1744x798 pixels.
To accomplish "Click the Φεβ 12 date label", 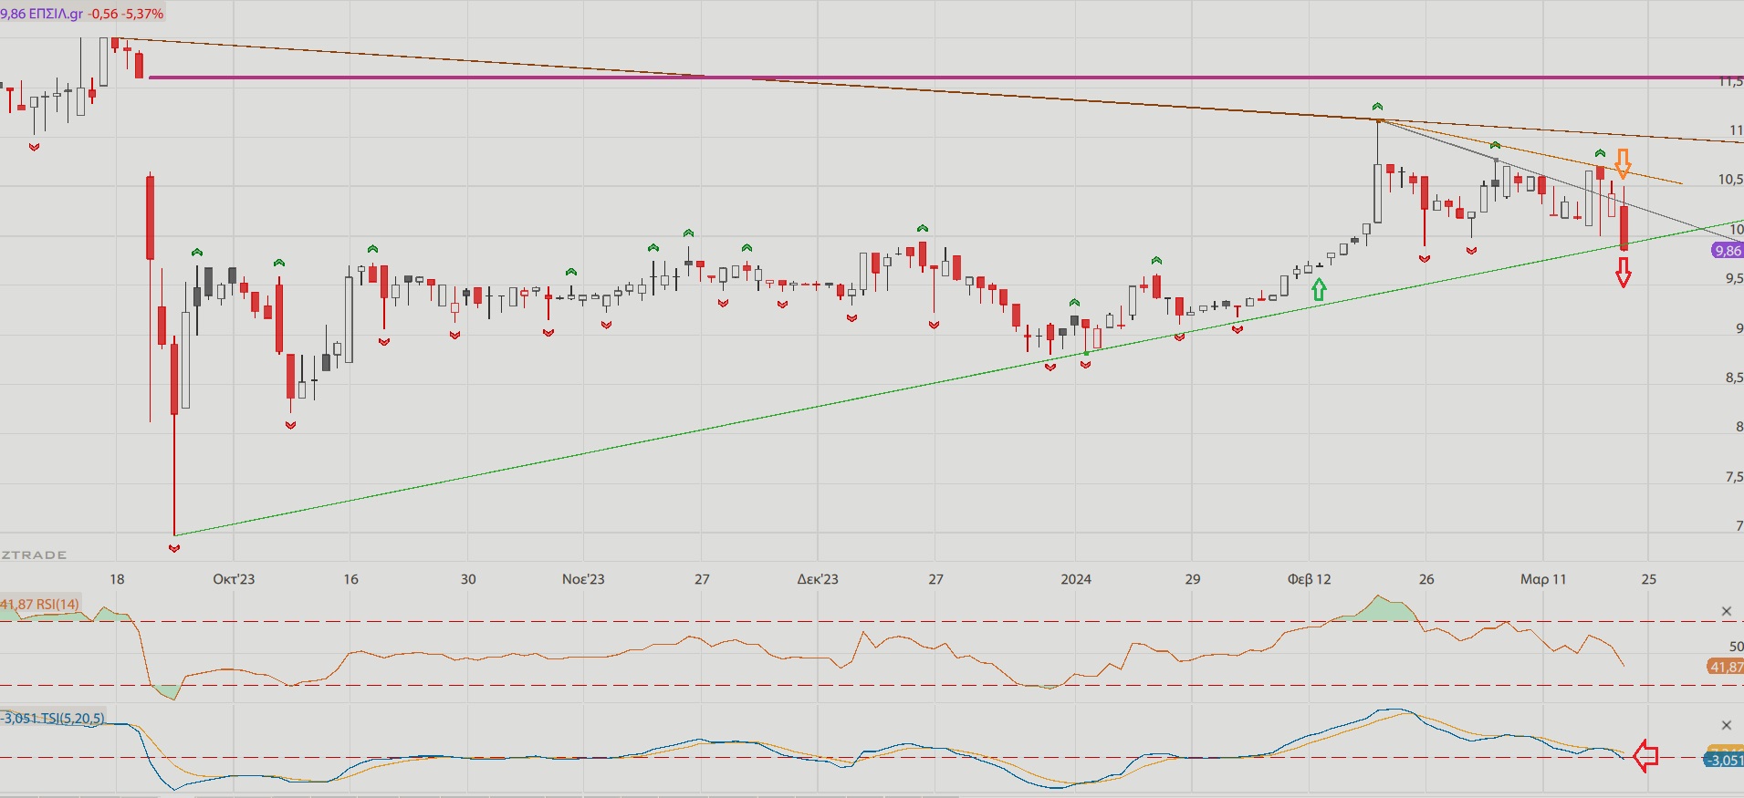I will pyautogui.click(x=1309, y=579).
